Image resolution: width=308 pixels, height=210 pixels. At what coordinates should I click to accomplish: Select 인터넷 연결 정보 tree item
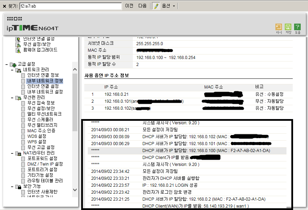coord(43,75)
